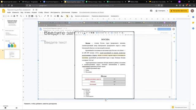Expand mask image dropdown next to crop
The height and width of the screenshot is (110, 196).
point(70,16)
